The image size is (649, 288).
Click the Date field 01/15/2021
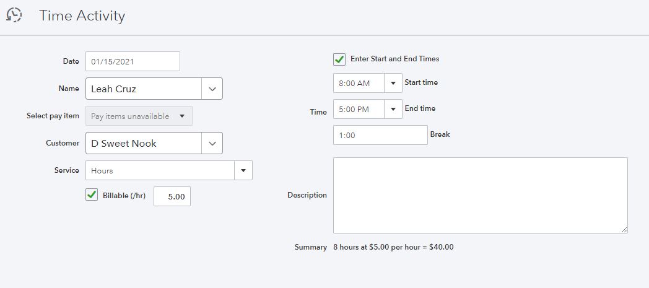[x=133, y=62]
